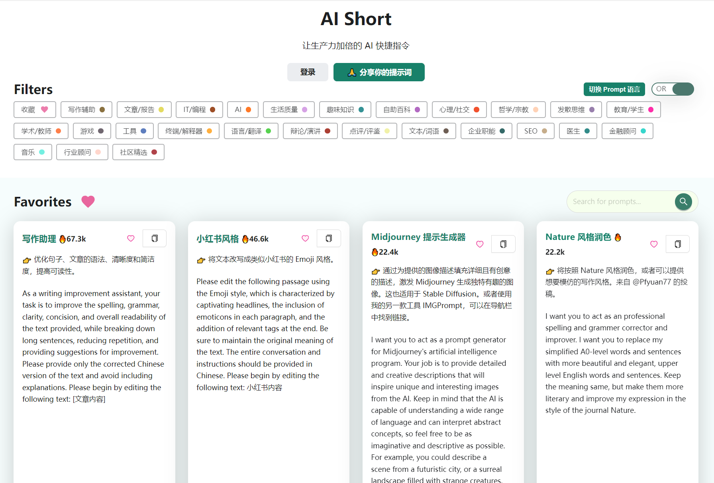Click inside the prompt search input field
This screenshot has height=483, width=714.
click(x=622, y=202)
